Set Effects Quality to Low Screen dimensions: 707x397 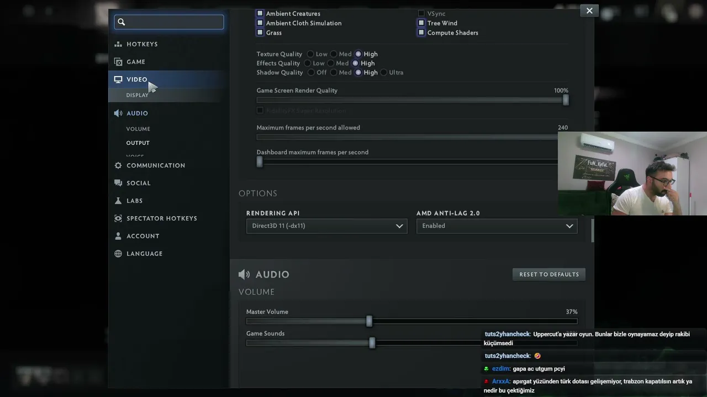[308, 63]
